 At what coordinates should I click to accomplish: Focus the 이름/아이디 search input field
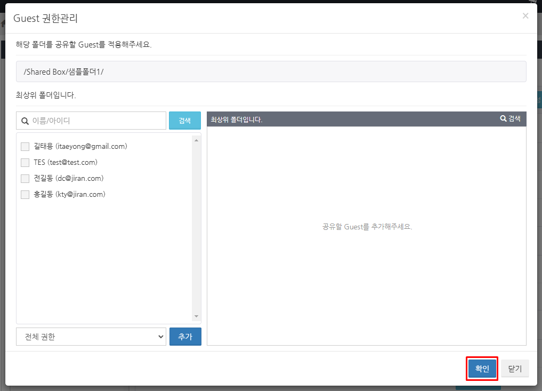[x=96, y=121]
